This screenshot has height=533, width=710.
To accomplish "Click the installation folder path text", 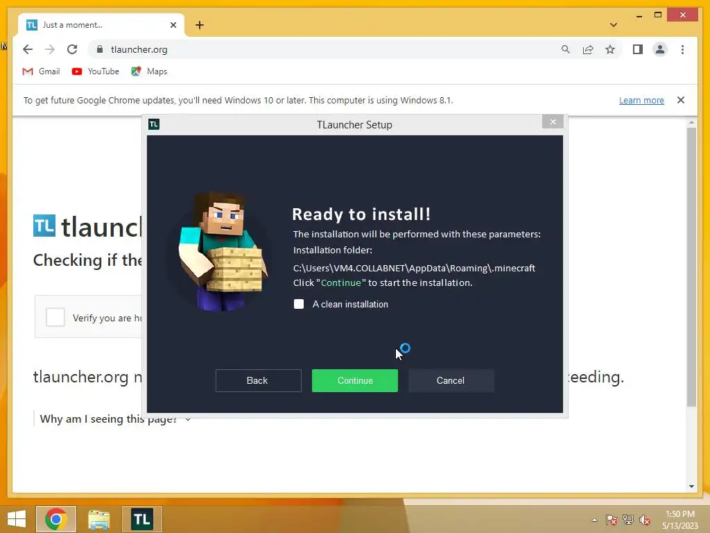I will click(414, 268).
